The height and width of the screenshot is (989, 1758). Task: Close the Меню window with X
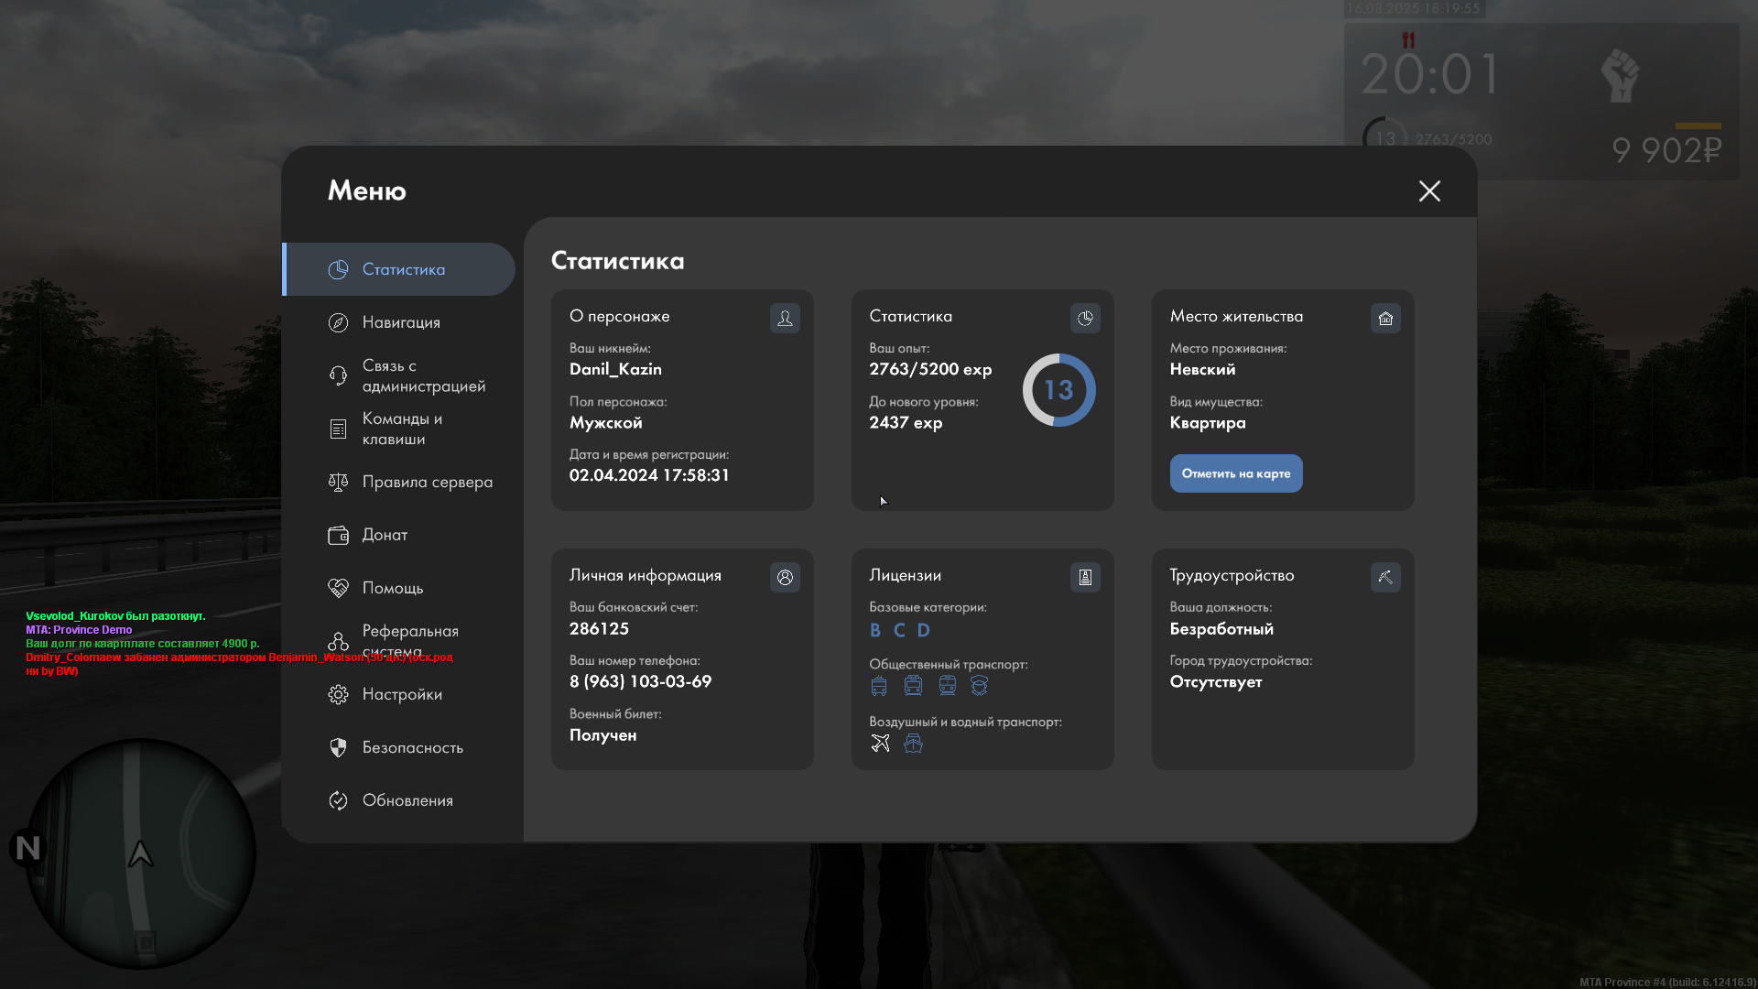(x=1429, y=190)
